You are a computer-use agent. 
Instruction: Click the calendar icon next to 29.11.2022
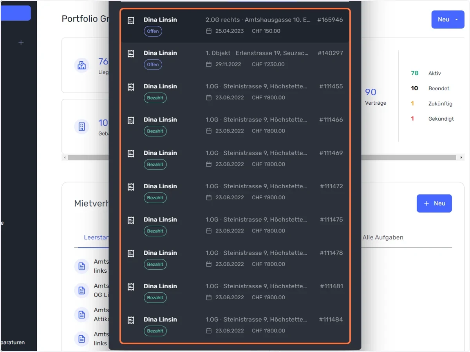point(209,64)
